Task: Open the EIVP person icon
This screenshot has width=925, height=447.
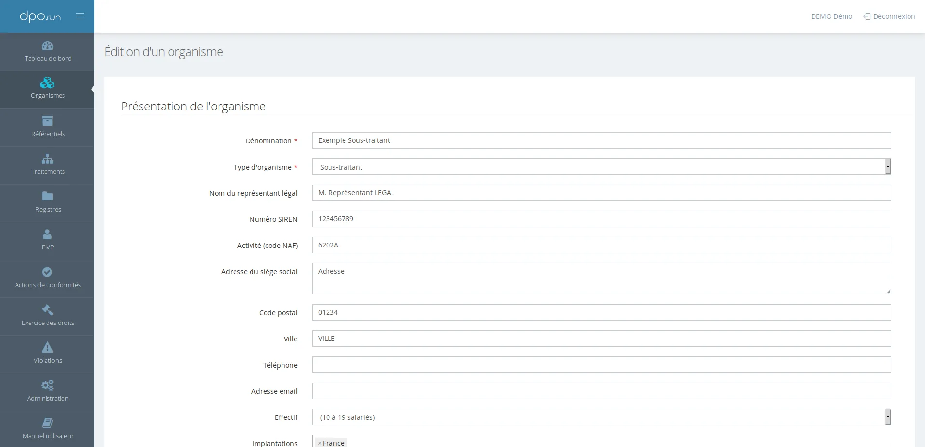Action: click(x=47, y=234)
